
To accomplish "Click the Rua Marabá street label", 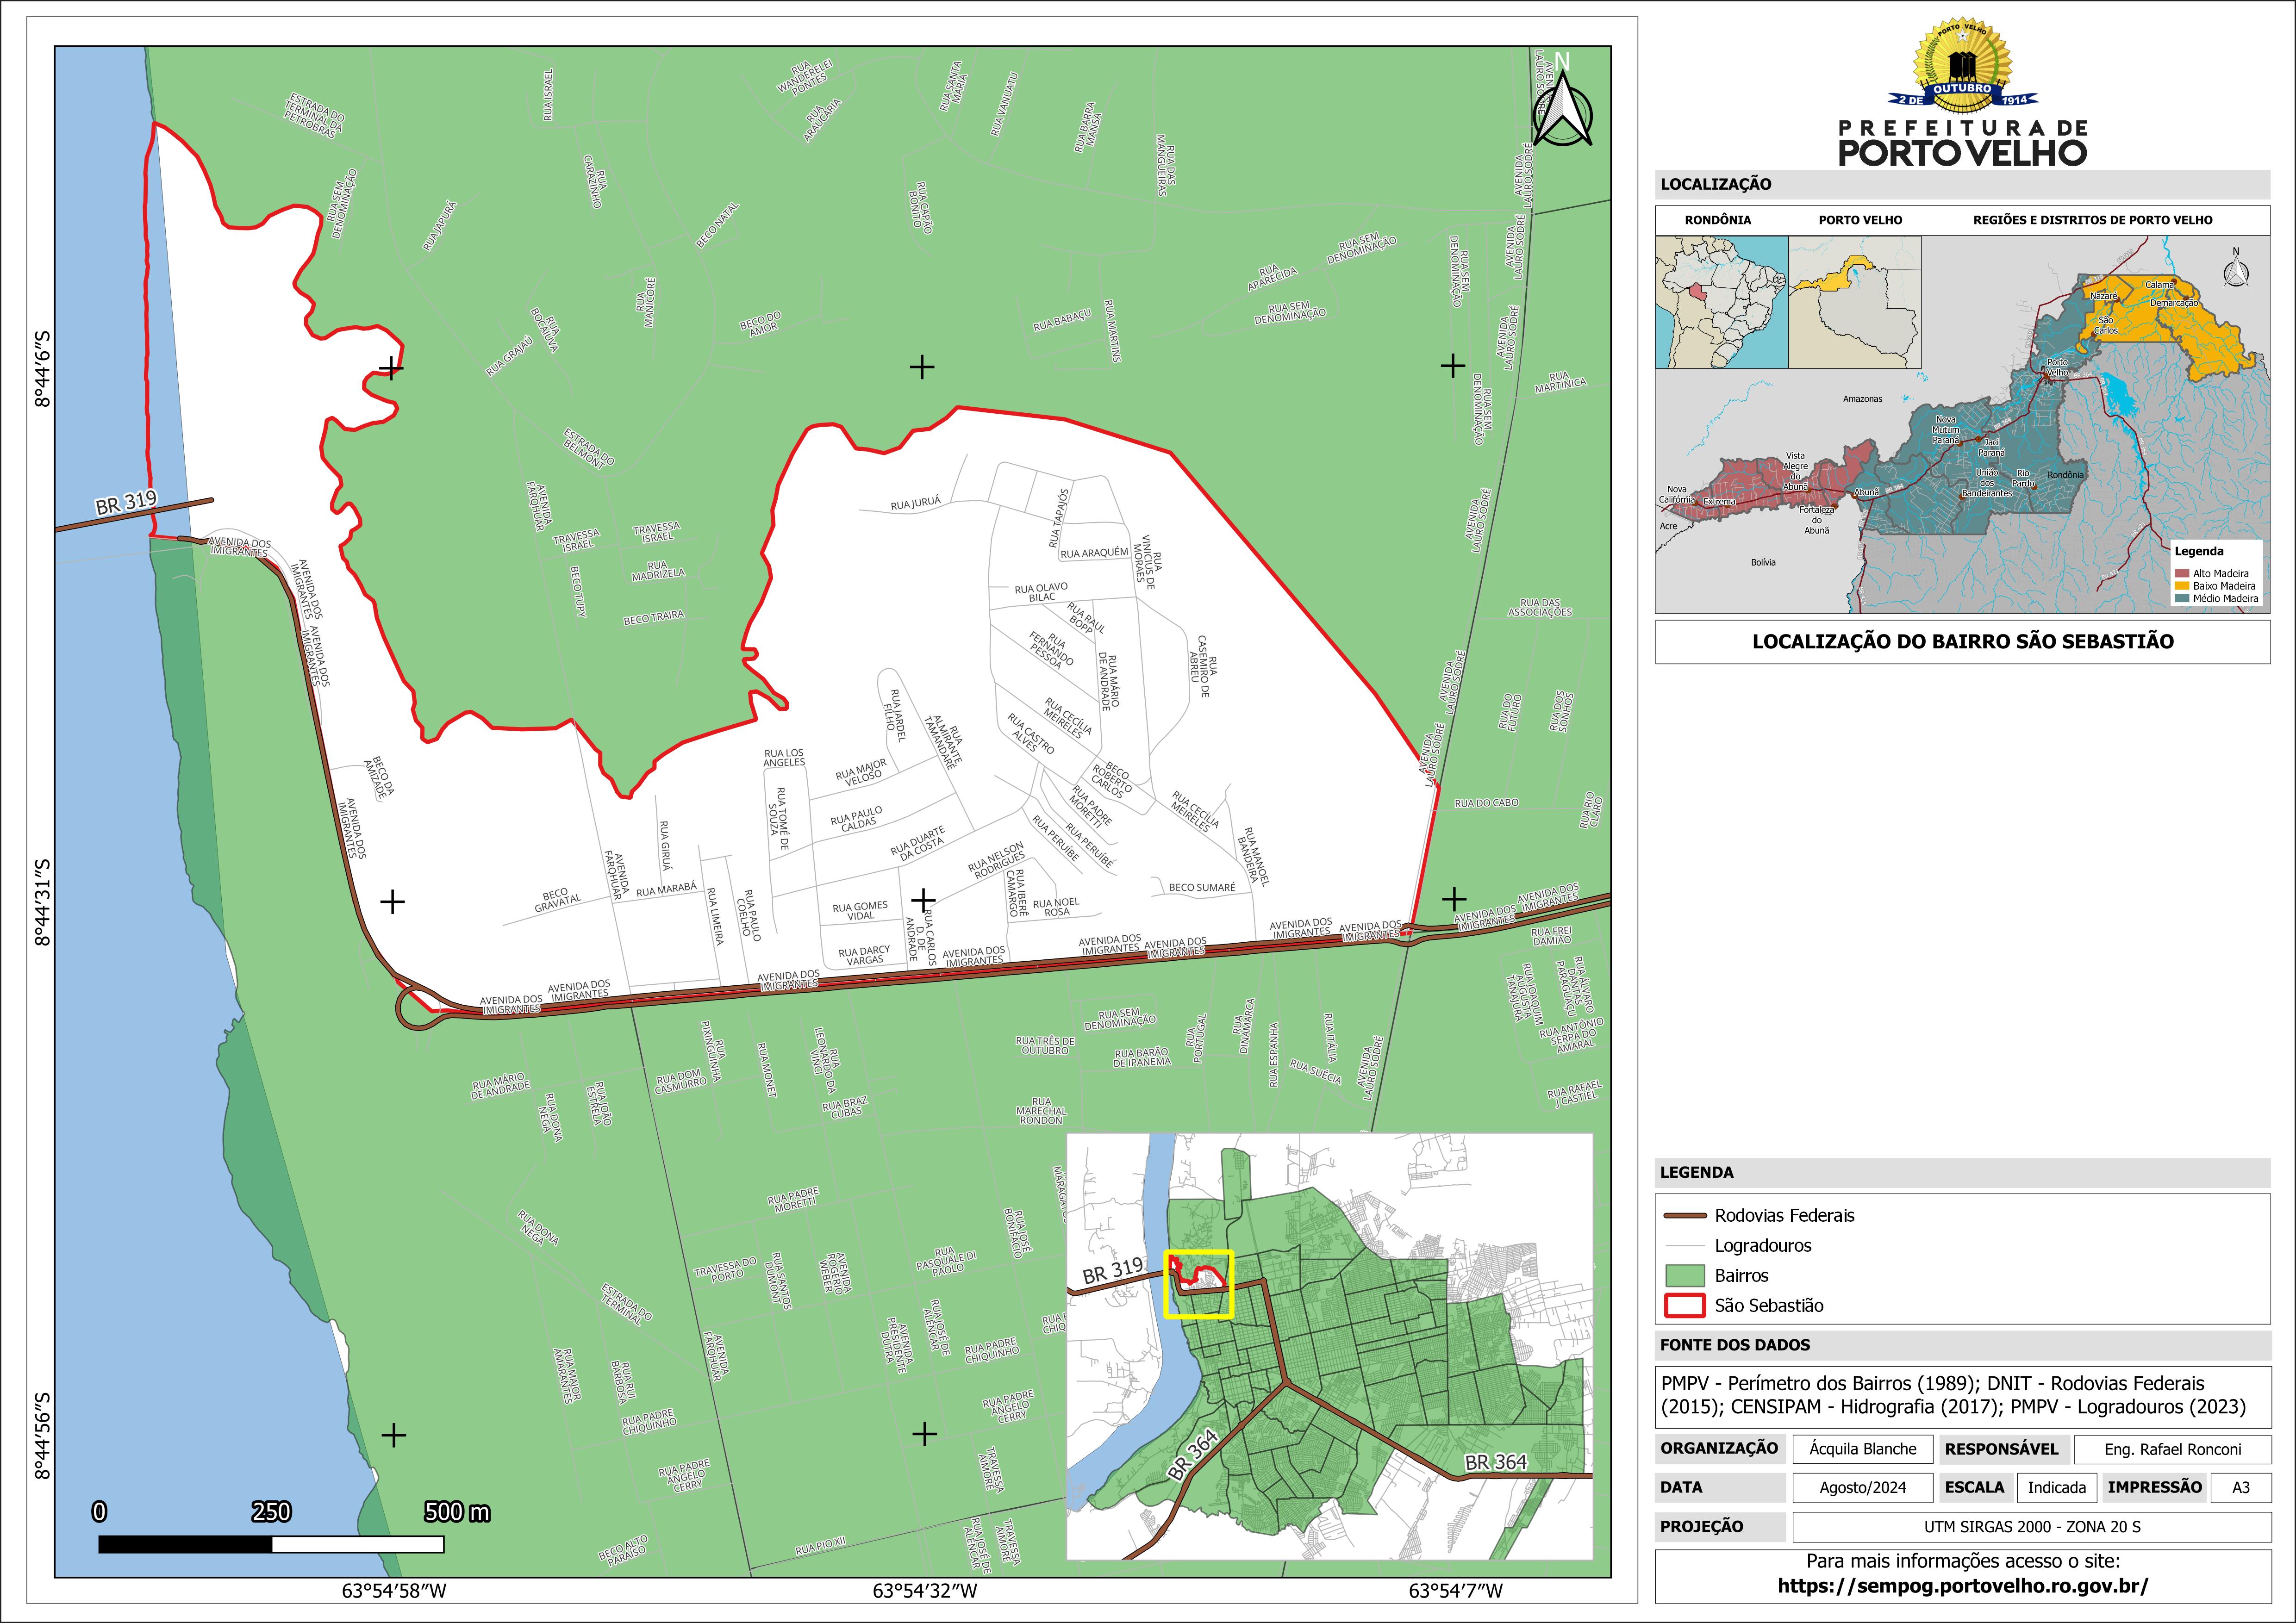I will (666, 890).
